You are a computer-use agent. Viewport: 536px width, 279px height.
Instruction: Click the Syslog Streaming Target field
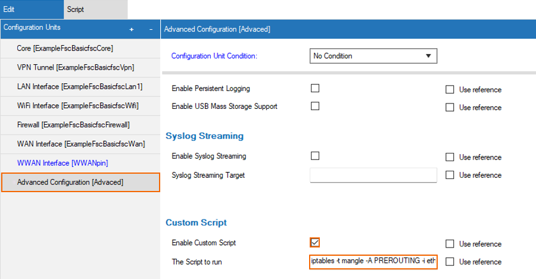pyautogui.click(x=373, y=175)
